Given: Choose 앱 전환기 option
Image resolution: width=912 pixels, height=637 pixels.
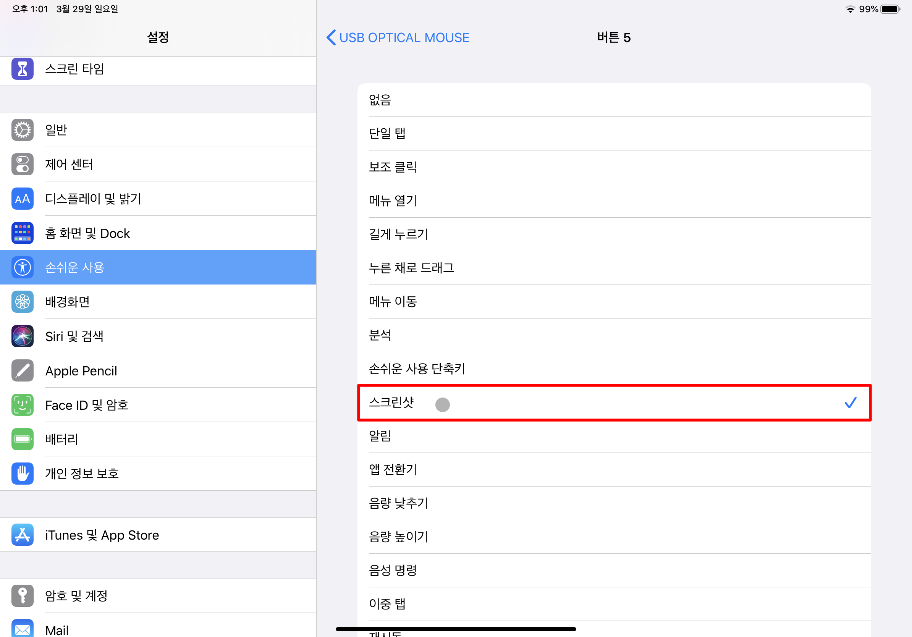Looking at the screenshot, I should point(614,469).
